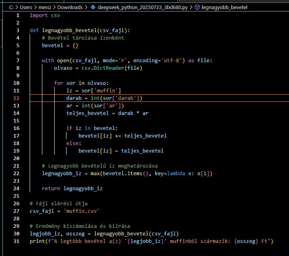Click the 'def legnagyobb_bevetel' function definition
Image resolution: width=289 pixels, height=256 pixels.
click(79, 31)
